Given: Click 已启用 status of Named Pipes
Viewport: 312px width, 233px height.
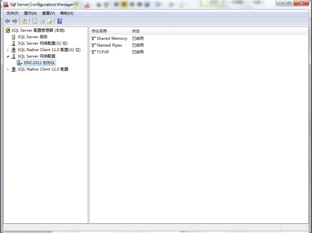Looking at the screenshot, I should click(138, 45).
